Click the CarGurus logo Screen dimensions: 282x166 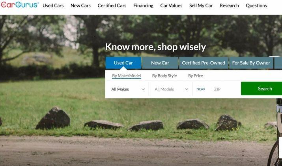click(20, 5)
